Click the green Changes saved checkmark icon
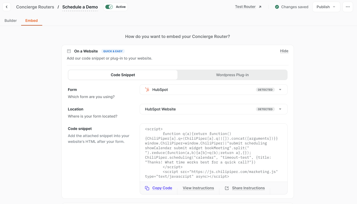Viewport: 357px width, 204px height. [277, 7]
